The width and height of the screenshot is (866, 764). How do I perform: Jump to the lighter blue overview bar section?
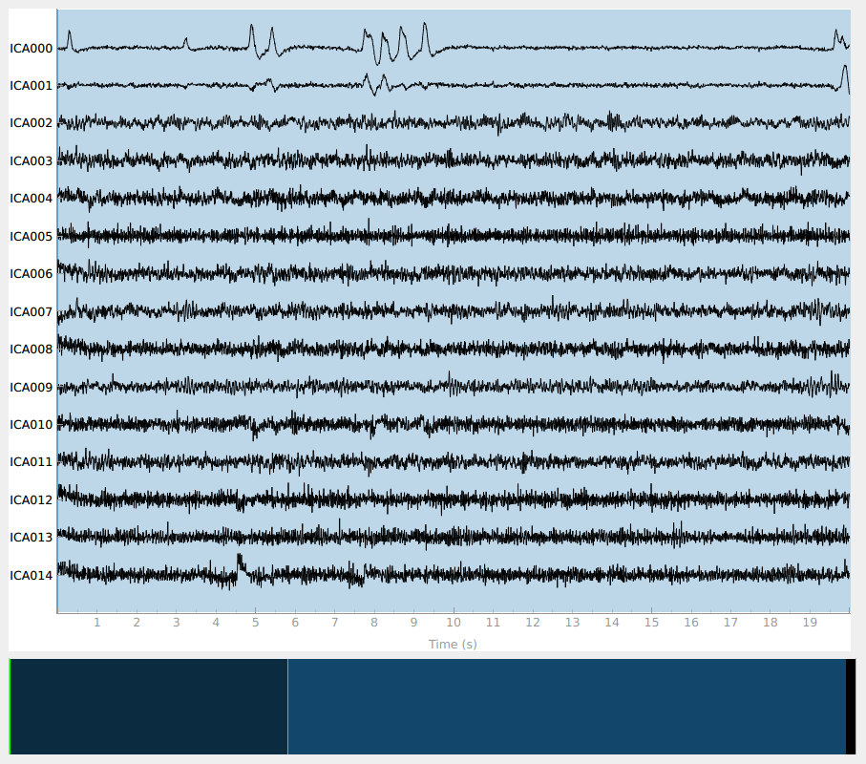(565, 707)
